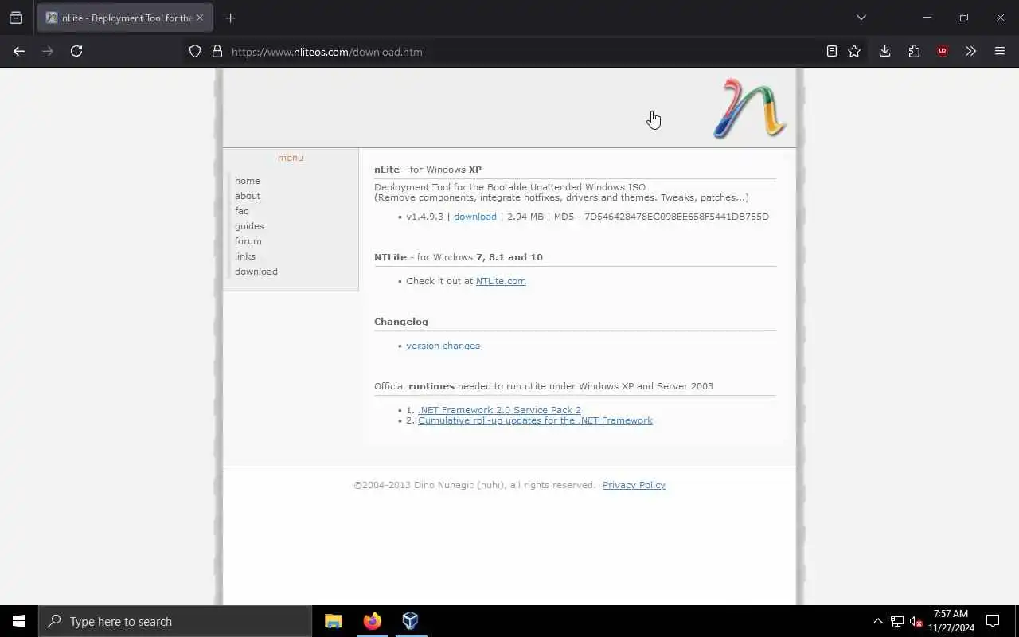Click the network tray icon

(x=897, y=621)
